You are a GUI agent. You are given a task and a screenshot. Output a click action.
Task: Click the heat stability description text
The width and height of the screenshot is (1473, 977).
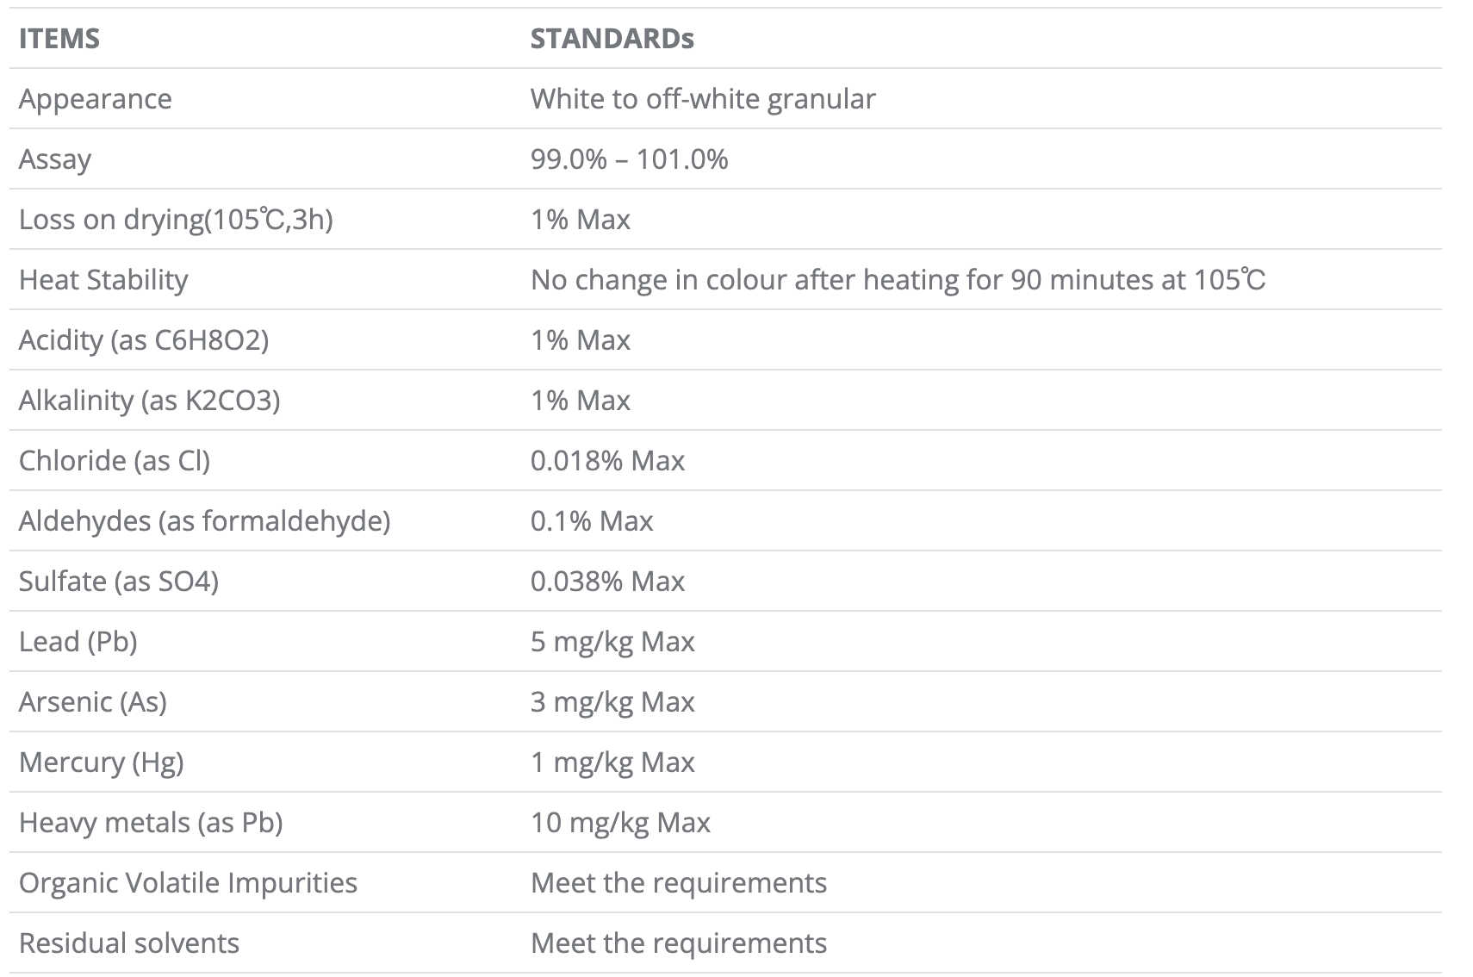pyautogui.click(x=898, y=280)
